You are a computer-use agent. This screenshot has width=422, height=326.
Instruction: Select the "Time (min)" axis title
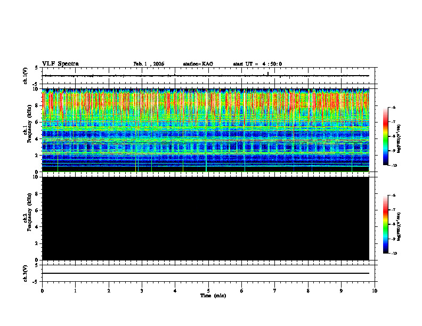pos(213,296)
